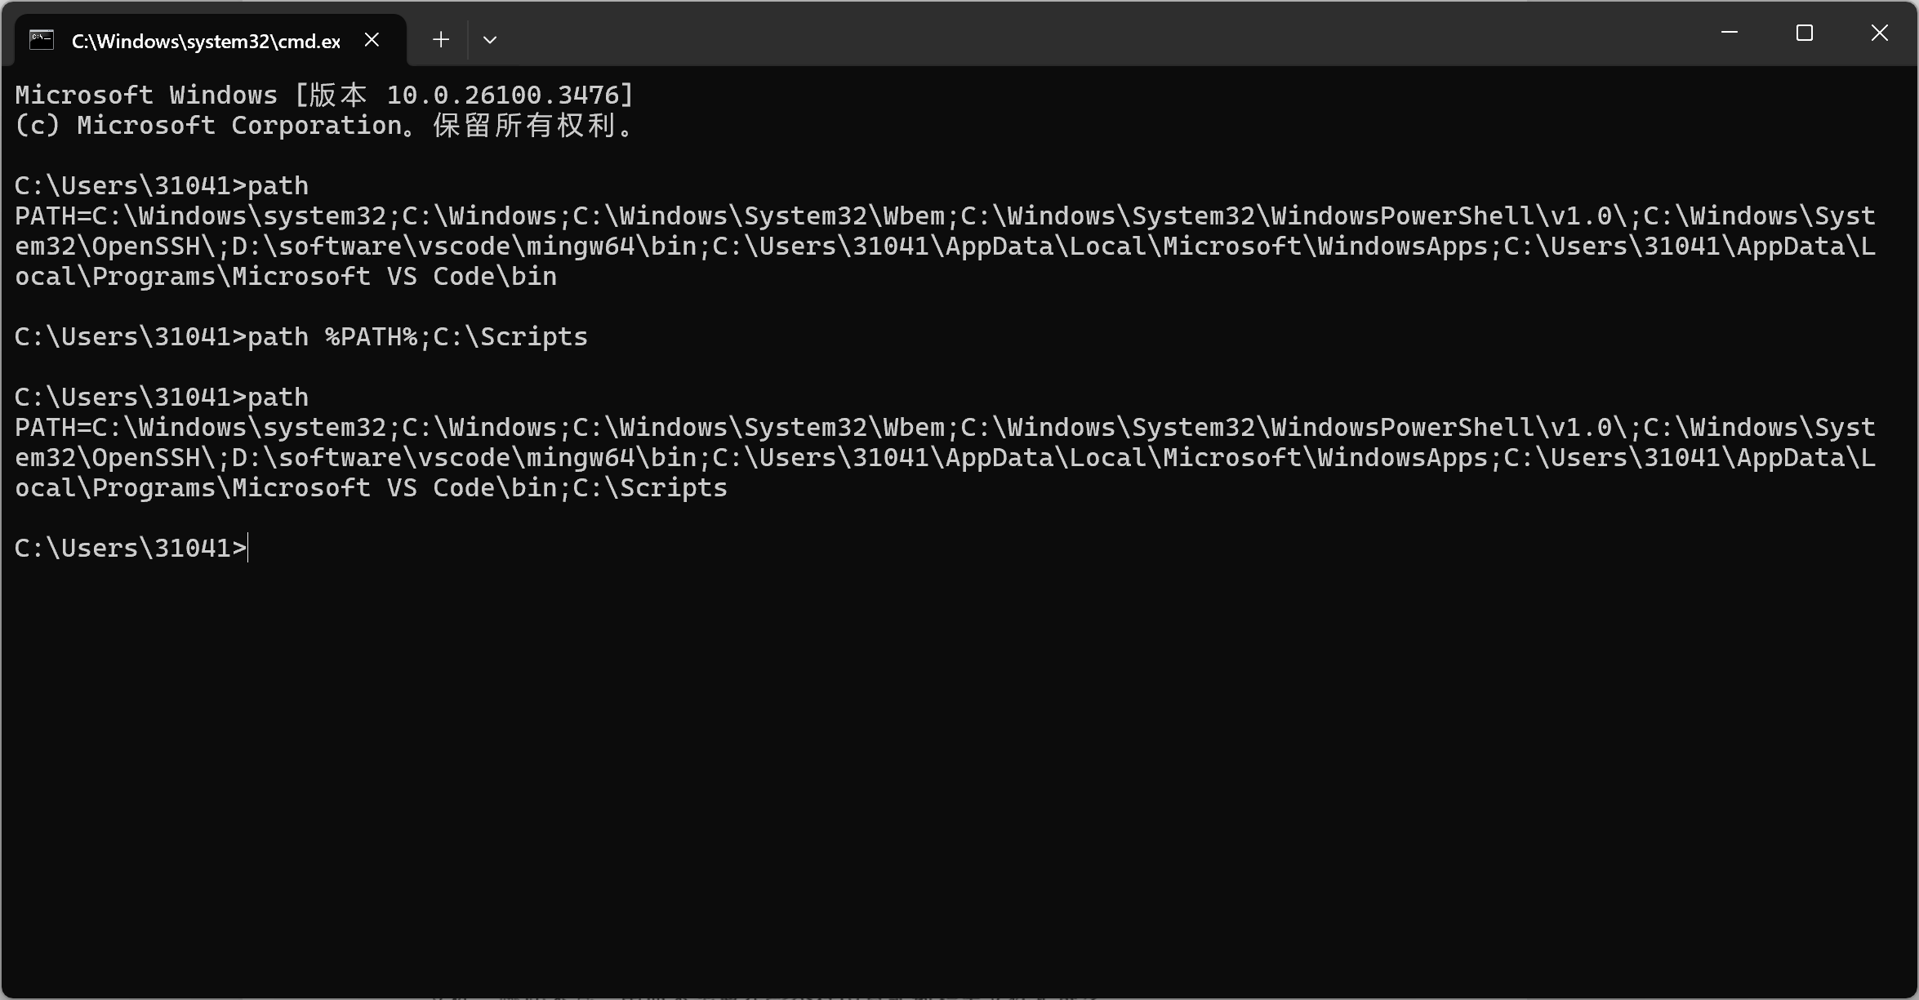Select the C:\Windows\system32\cmd.exe tab

click(x=206, y=42)
